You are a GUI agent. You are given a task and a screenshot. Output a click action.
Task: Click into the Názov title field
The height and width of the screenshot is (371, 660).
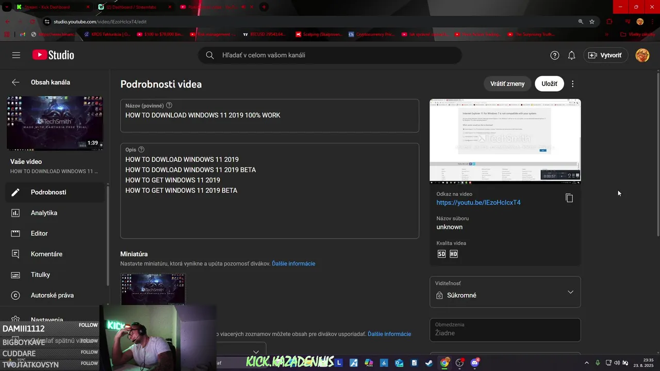tap(270, 115)
